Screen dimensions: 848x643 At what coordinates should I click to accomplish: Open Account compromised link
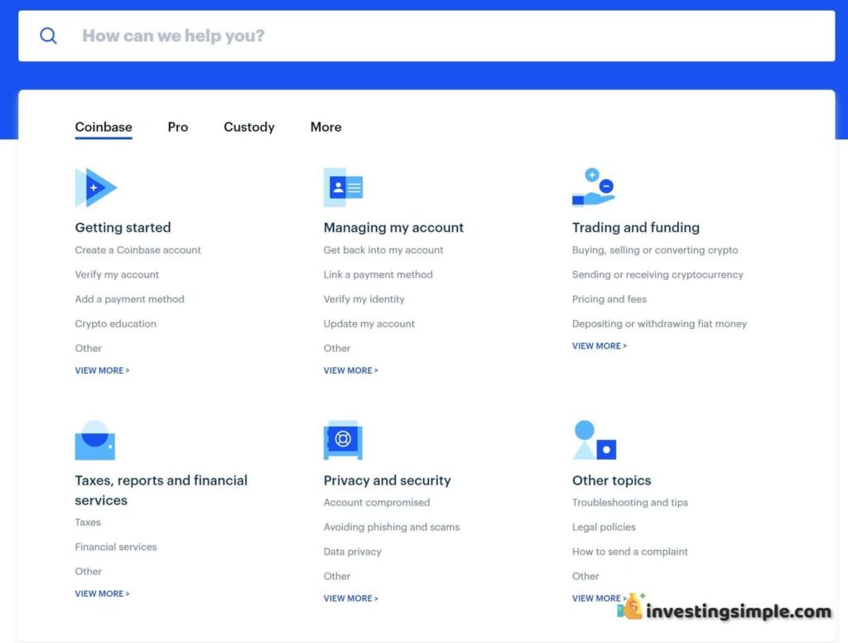(377, 502)
